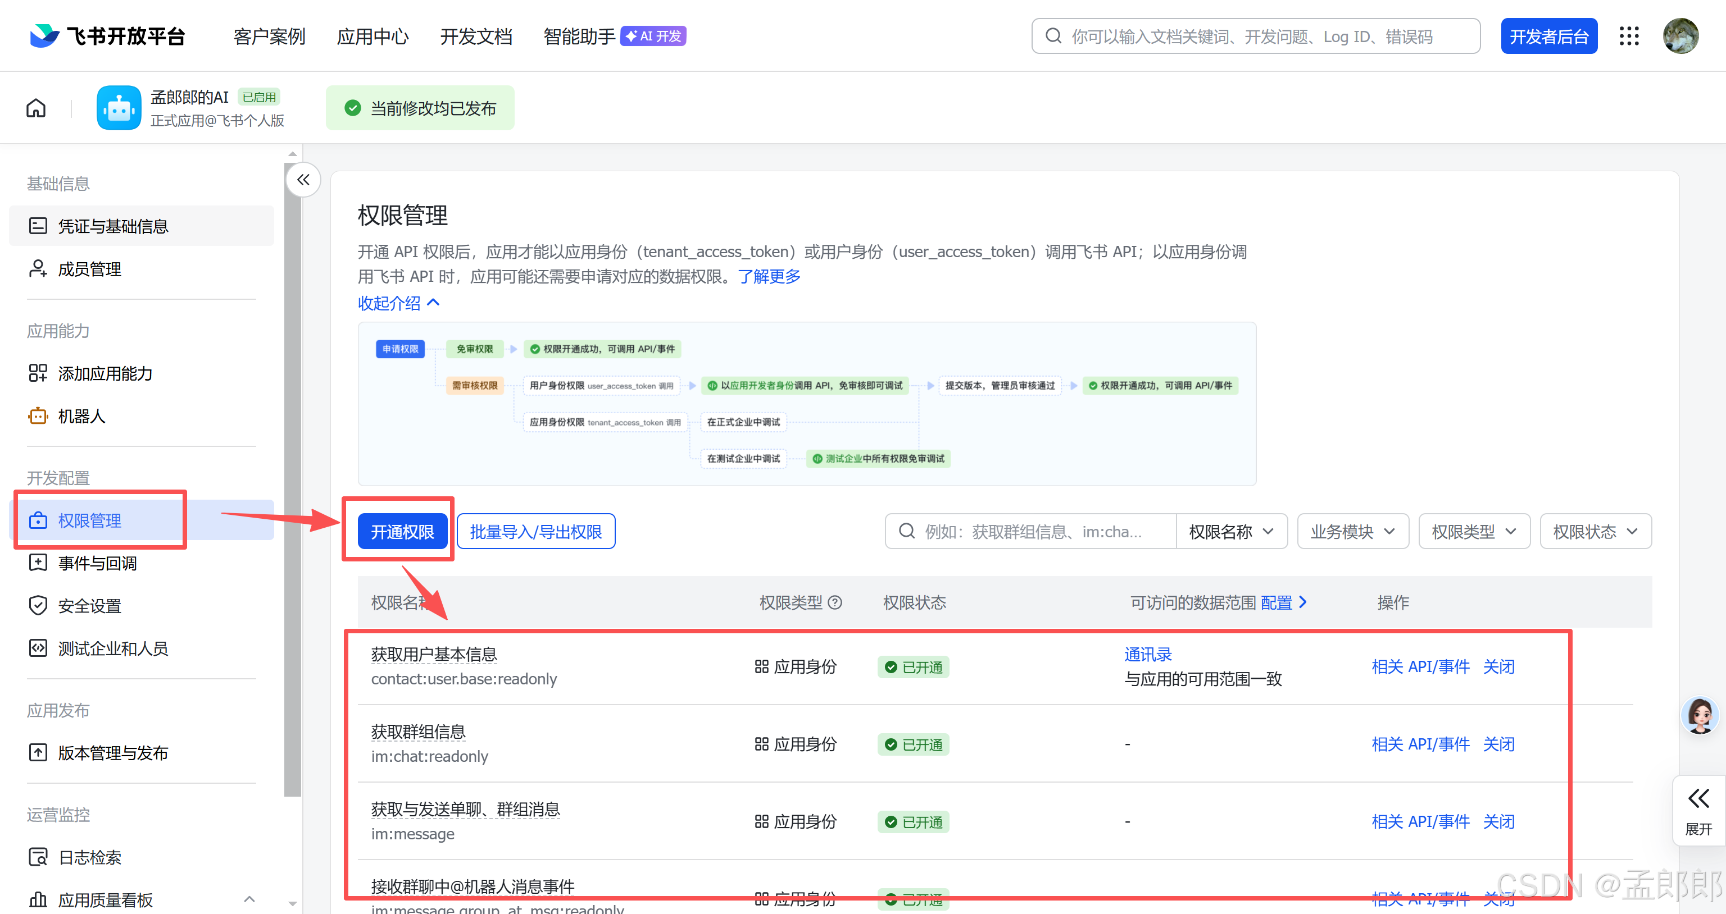Open the 业务模块 filter dropdown
The height and width of the screenshot is (914, 1726).
click(1353, 532)
